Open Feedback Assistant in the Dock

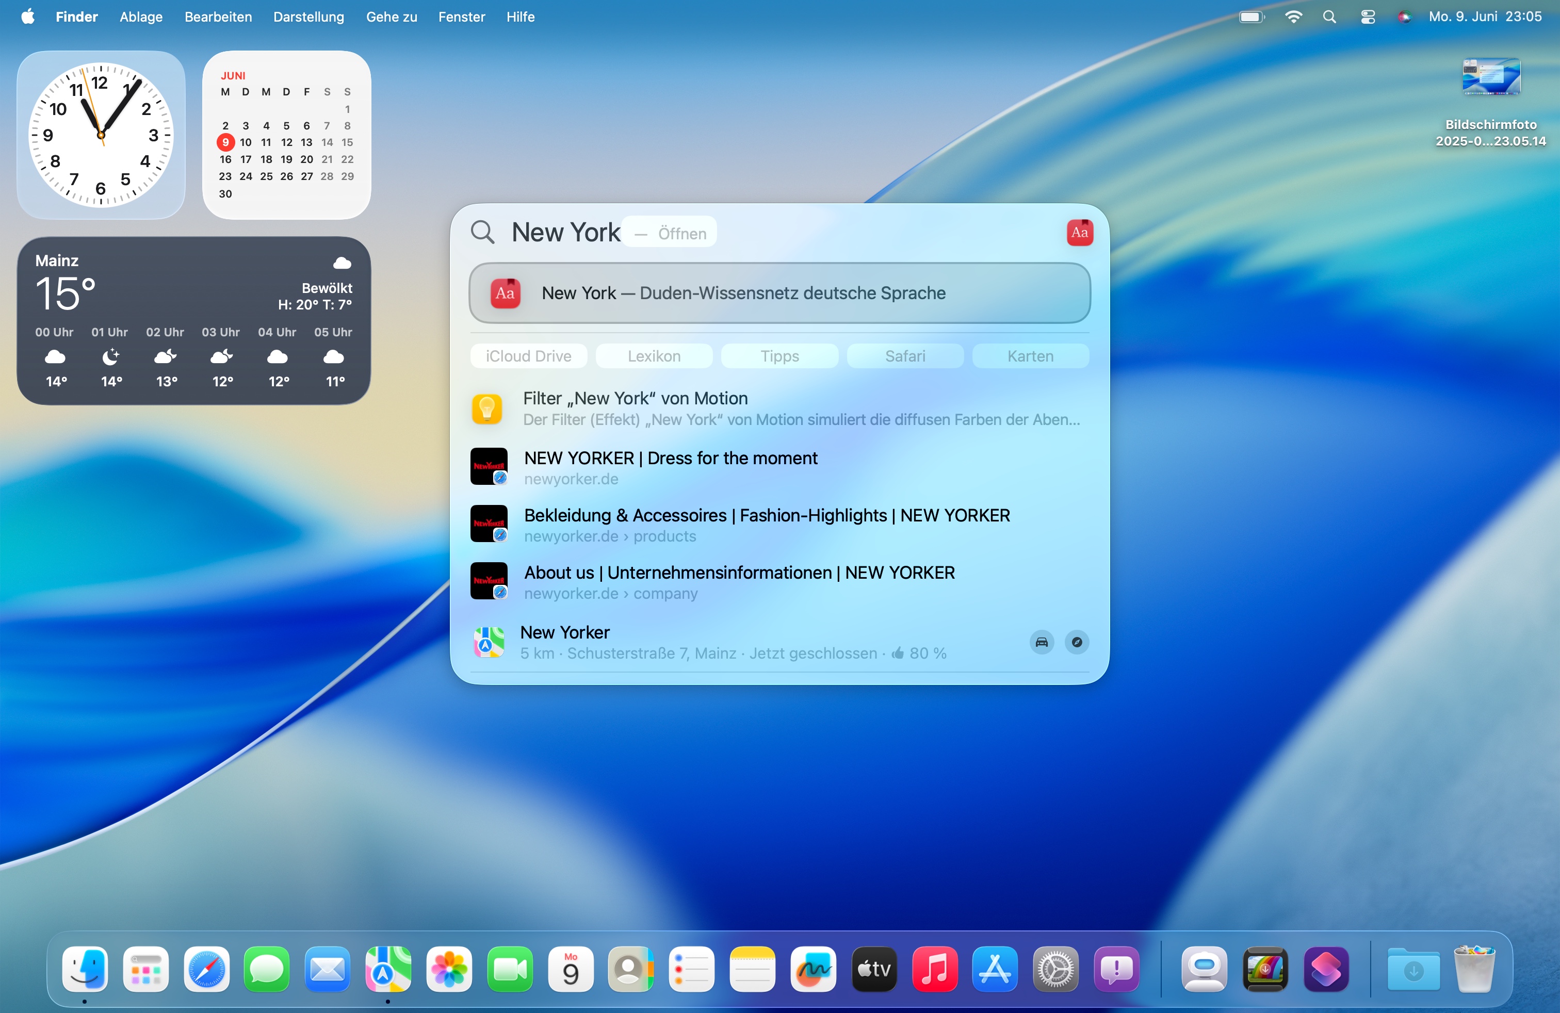click(1117, 969)
